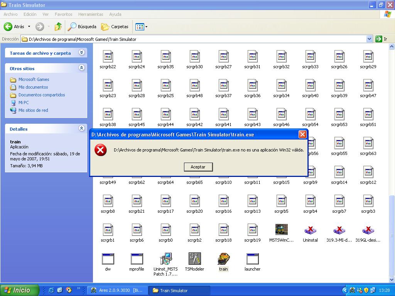Select the MSTSWinC file icon
The width and height of the screenshot is (395, 296).
click(281, 230)
